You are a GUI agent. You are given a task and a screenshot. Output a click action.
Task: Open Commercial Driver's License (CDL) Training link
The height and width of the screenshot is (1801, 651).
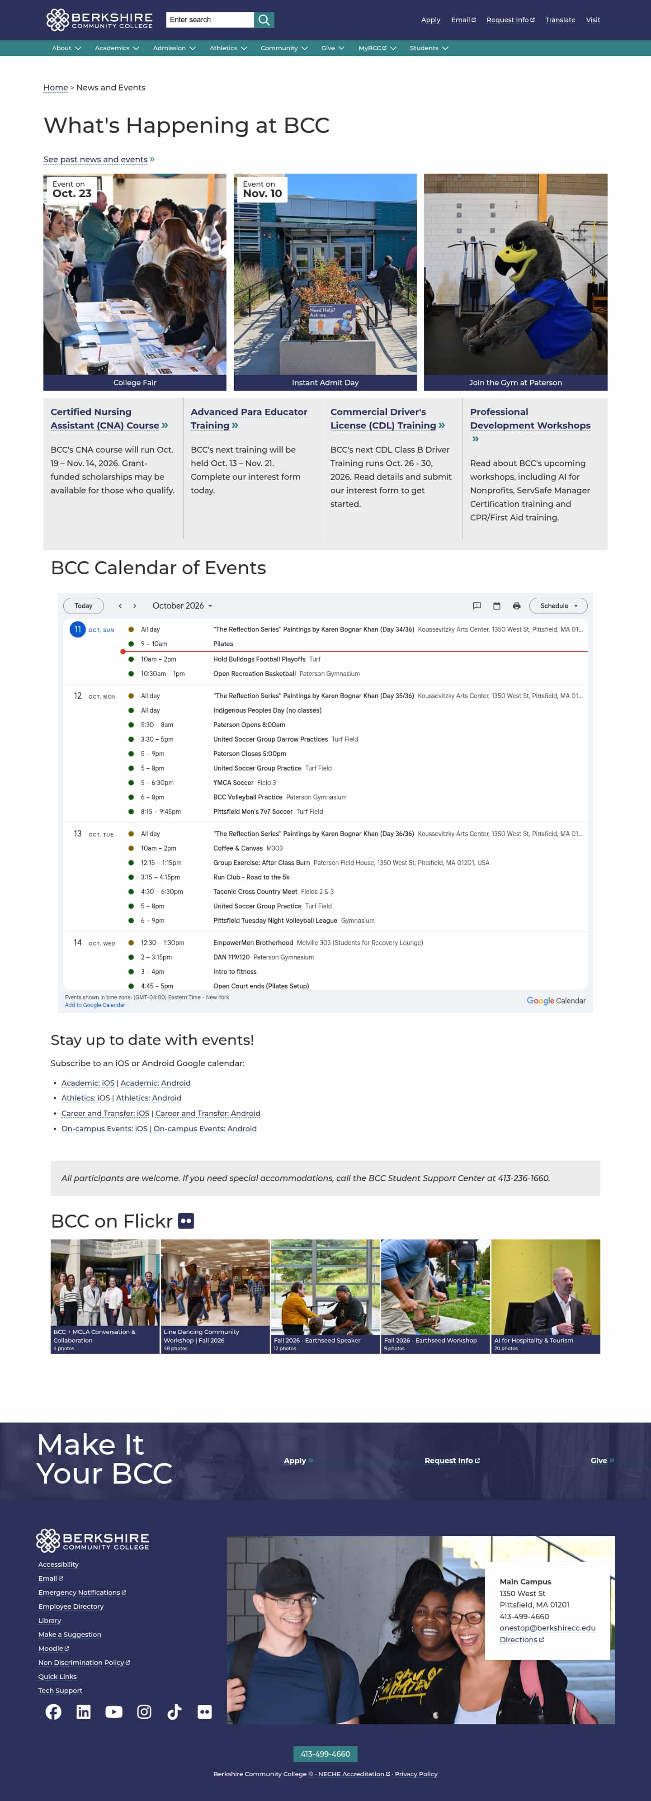point(387,419)
